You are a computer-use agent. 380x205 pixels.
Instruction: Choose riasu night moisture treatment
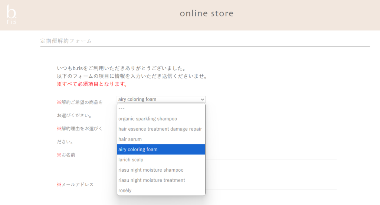tap(161, 180)
